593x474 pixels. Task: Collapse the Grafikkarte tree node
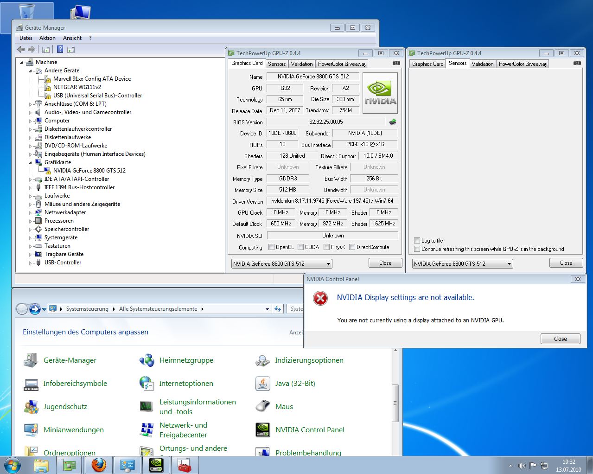click(x=31, y=163)
